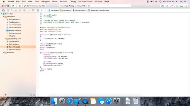This screenshot has height=106, width=190.
Task: Show the Project navigator
Action: (x=4, y=11)
